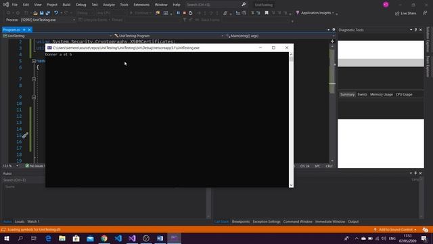
Task: Pause debugging with Break All button
Action: tap(178, 13)
